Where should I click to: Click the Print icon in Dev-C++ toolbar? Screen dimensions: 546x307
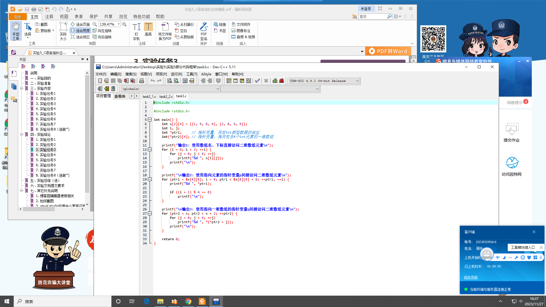[x=141, y=81]
